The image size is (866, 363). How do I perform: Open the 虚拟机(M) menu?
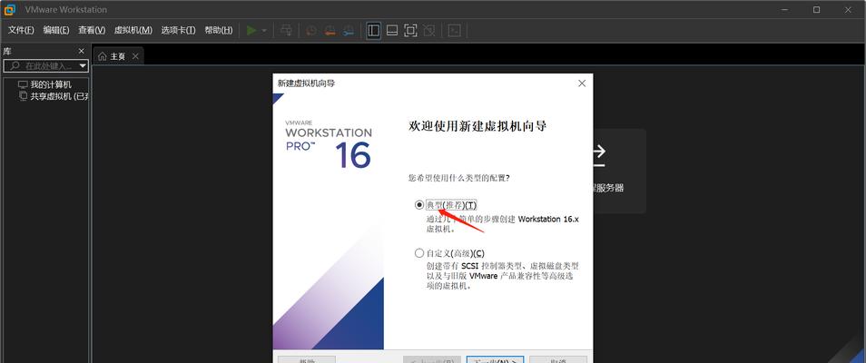(x=133, y=30)
